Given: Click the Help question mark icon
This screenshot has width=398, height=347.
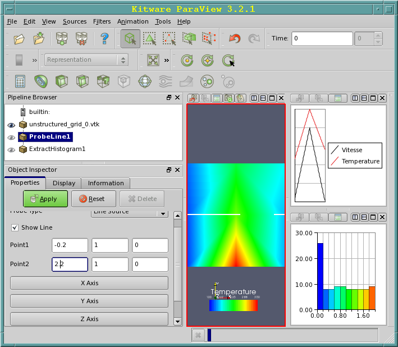Looking at the screenshot, I should click(104, 39).
